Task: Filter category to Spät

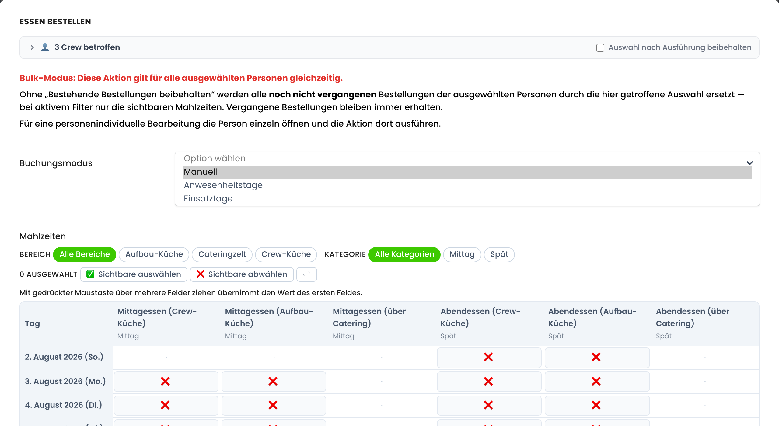Action: coord(499,254)
